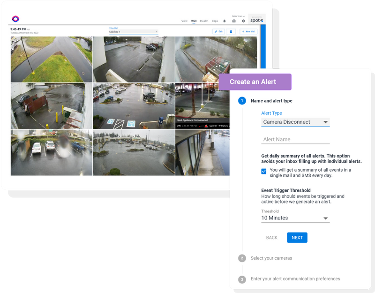Create a new wall with the New Wall button
This screenshot has width=375, height=293.
(248, 31)
